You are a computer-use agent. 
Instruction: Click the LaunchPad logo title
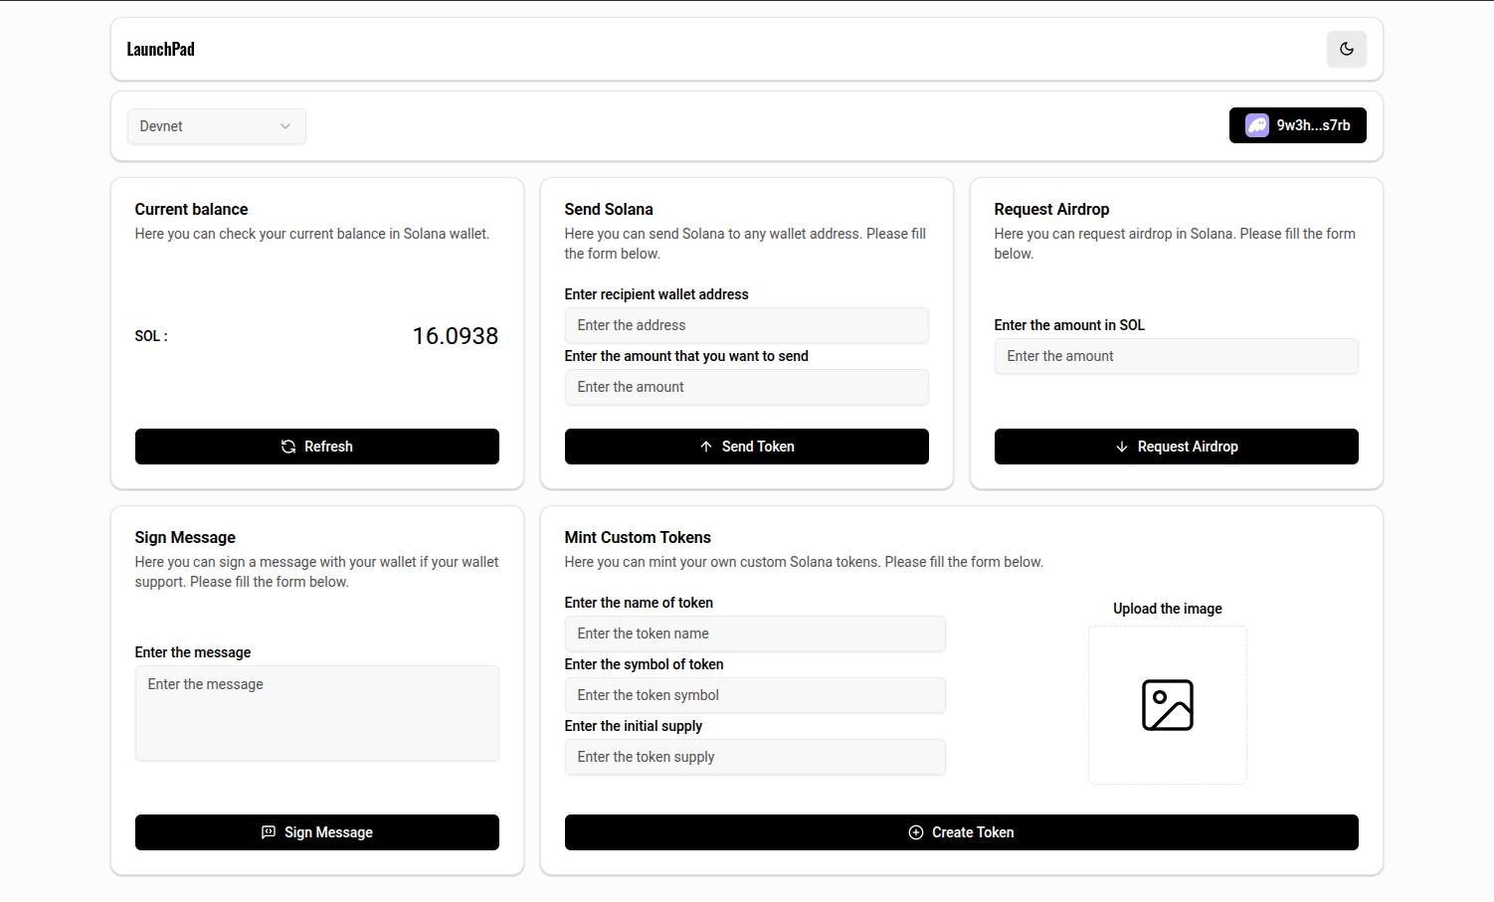coord(161,49)
